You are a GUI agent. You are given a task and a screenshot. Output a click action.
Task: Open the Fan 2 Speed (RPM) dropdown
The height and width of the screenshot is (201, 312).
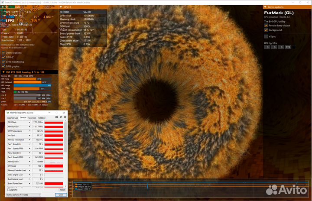pyautogui.click(x=29, y=157)
